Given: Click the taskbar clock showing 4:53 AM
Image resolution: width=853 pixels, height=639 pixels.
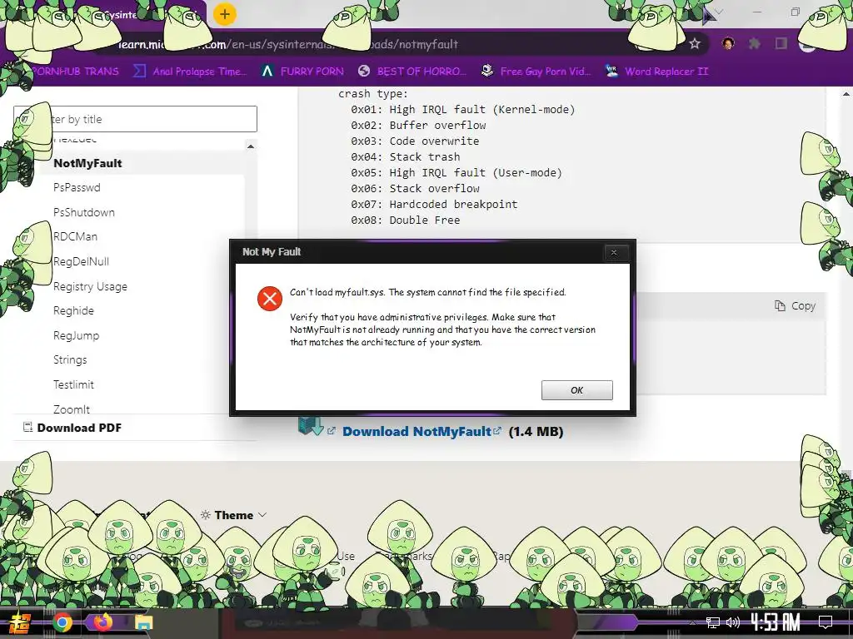Looking at the screenshot, I should [776, 622].
